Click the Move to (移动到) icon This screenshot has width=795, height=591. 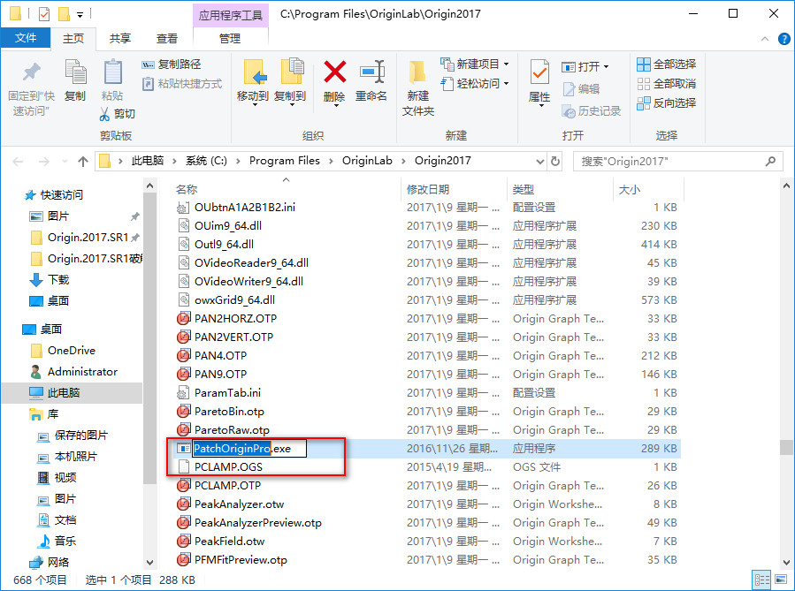(253, 72)
